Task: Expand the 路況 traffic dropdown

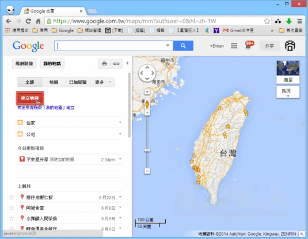Action: (x=288, y=92)
